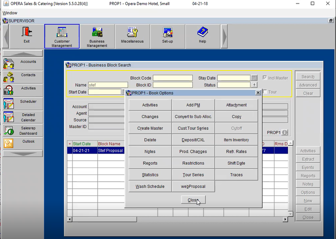Screen dimensions: 336x239
Task: Click the Restrictions button
Action: coord(193,163)
